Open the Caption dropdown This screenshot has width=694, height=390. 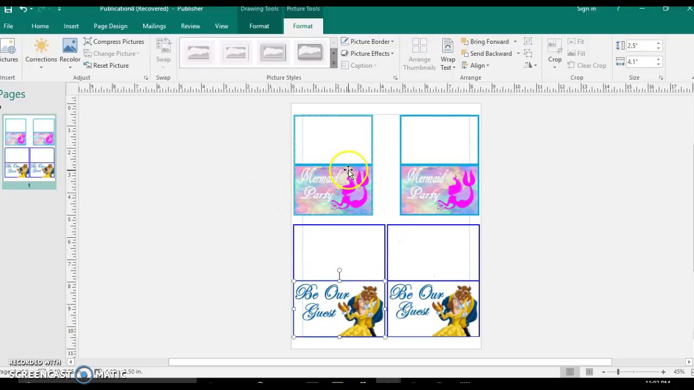click(x=359, y=66)
